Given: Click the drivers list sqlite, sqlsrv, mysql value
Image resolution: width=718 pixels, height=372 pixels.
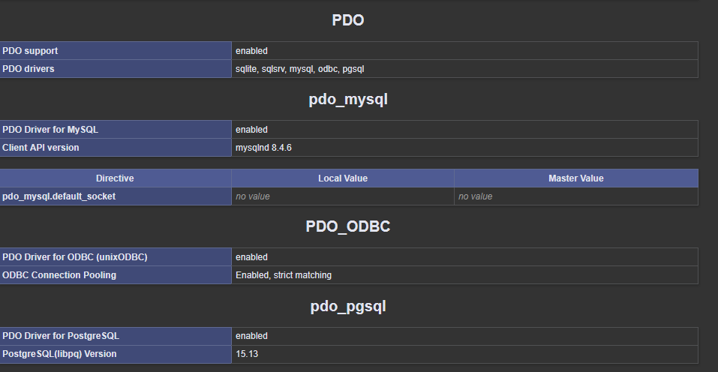Looking at the screenshot, I should click(x=299, y=69).
